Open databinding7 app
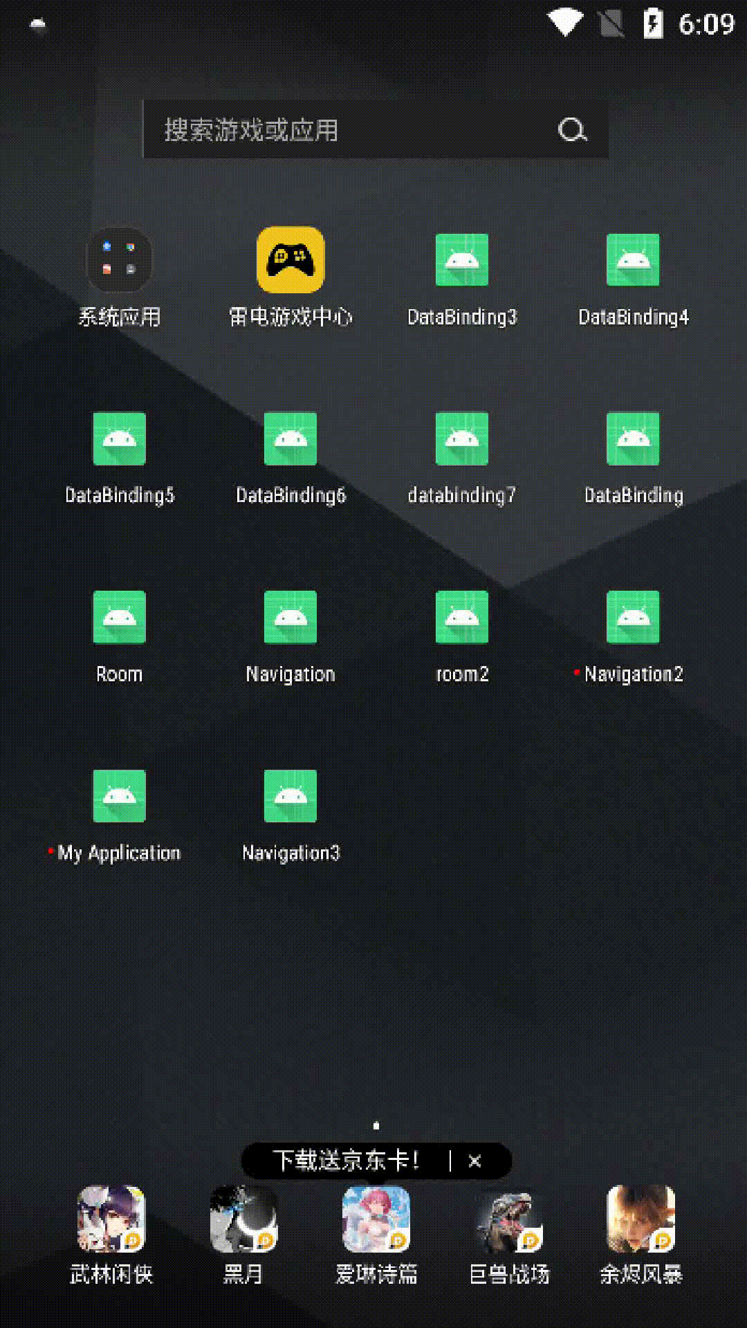747x1328 pixels. pyautogui.click(x=462, y=439)
